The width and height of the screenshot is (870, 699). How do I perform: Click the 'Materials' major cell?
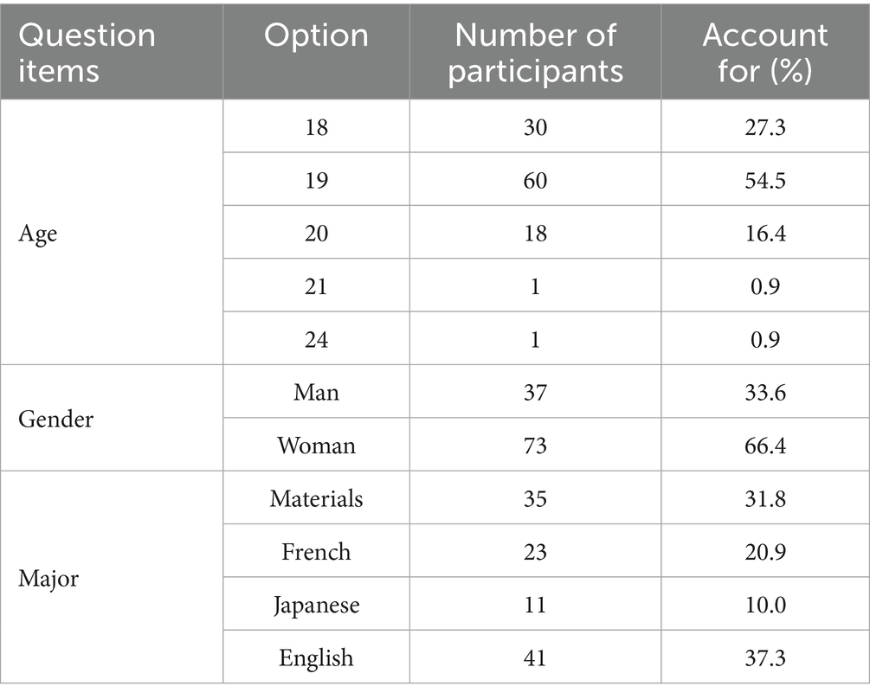[x=316, y=498]
